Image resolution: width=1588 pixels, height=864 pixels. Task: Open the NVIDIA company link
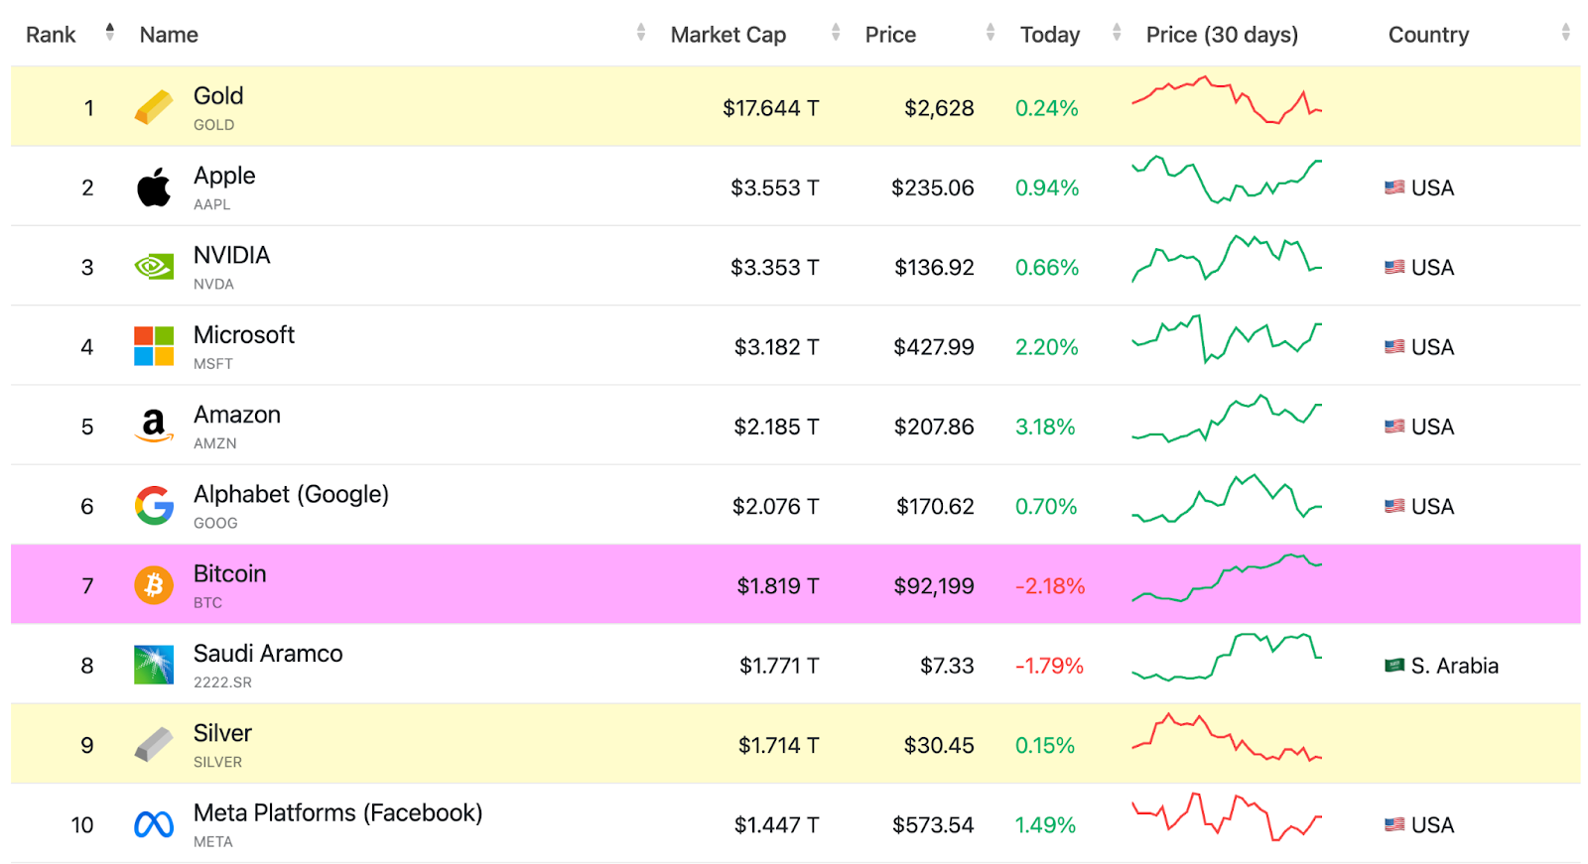pyautogui.click(x=231, y=255)
